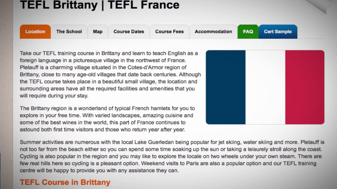Click the orange TEFL Course in Brittany heading

(65, 182)
